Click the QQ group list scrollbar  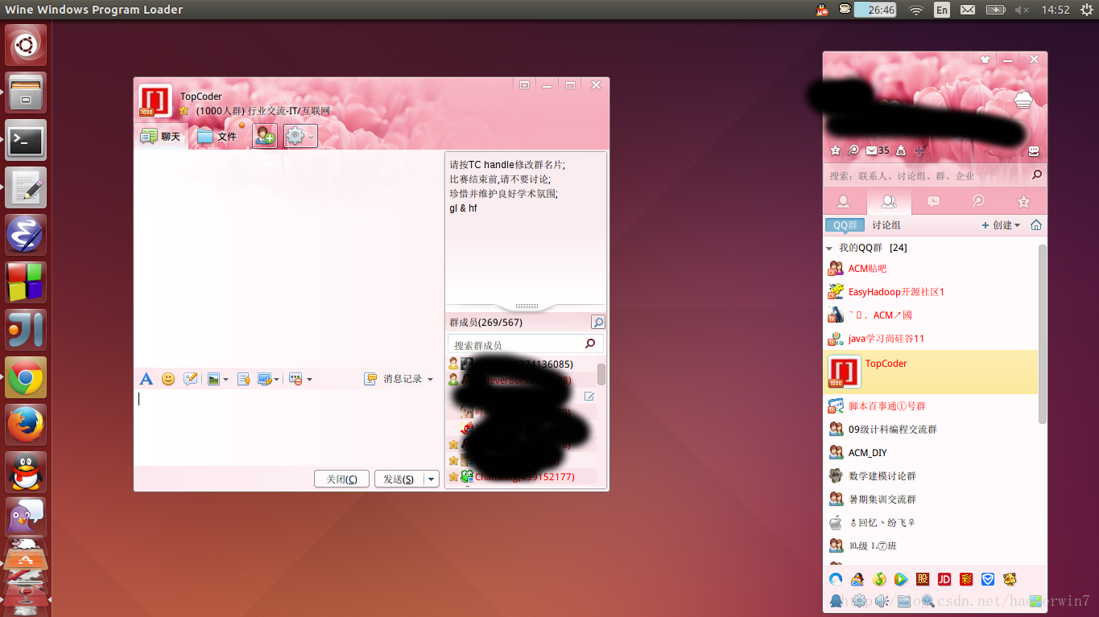[1043, 334]
